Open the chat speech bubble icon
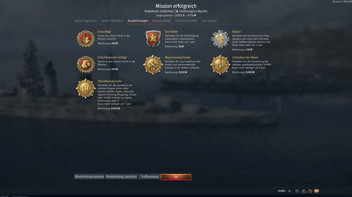The image size is (352, 197). click(310, 191)
